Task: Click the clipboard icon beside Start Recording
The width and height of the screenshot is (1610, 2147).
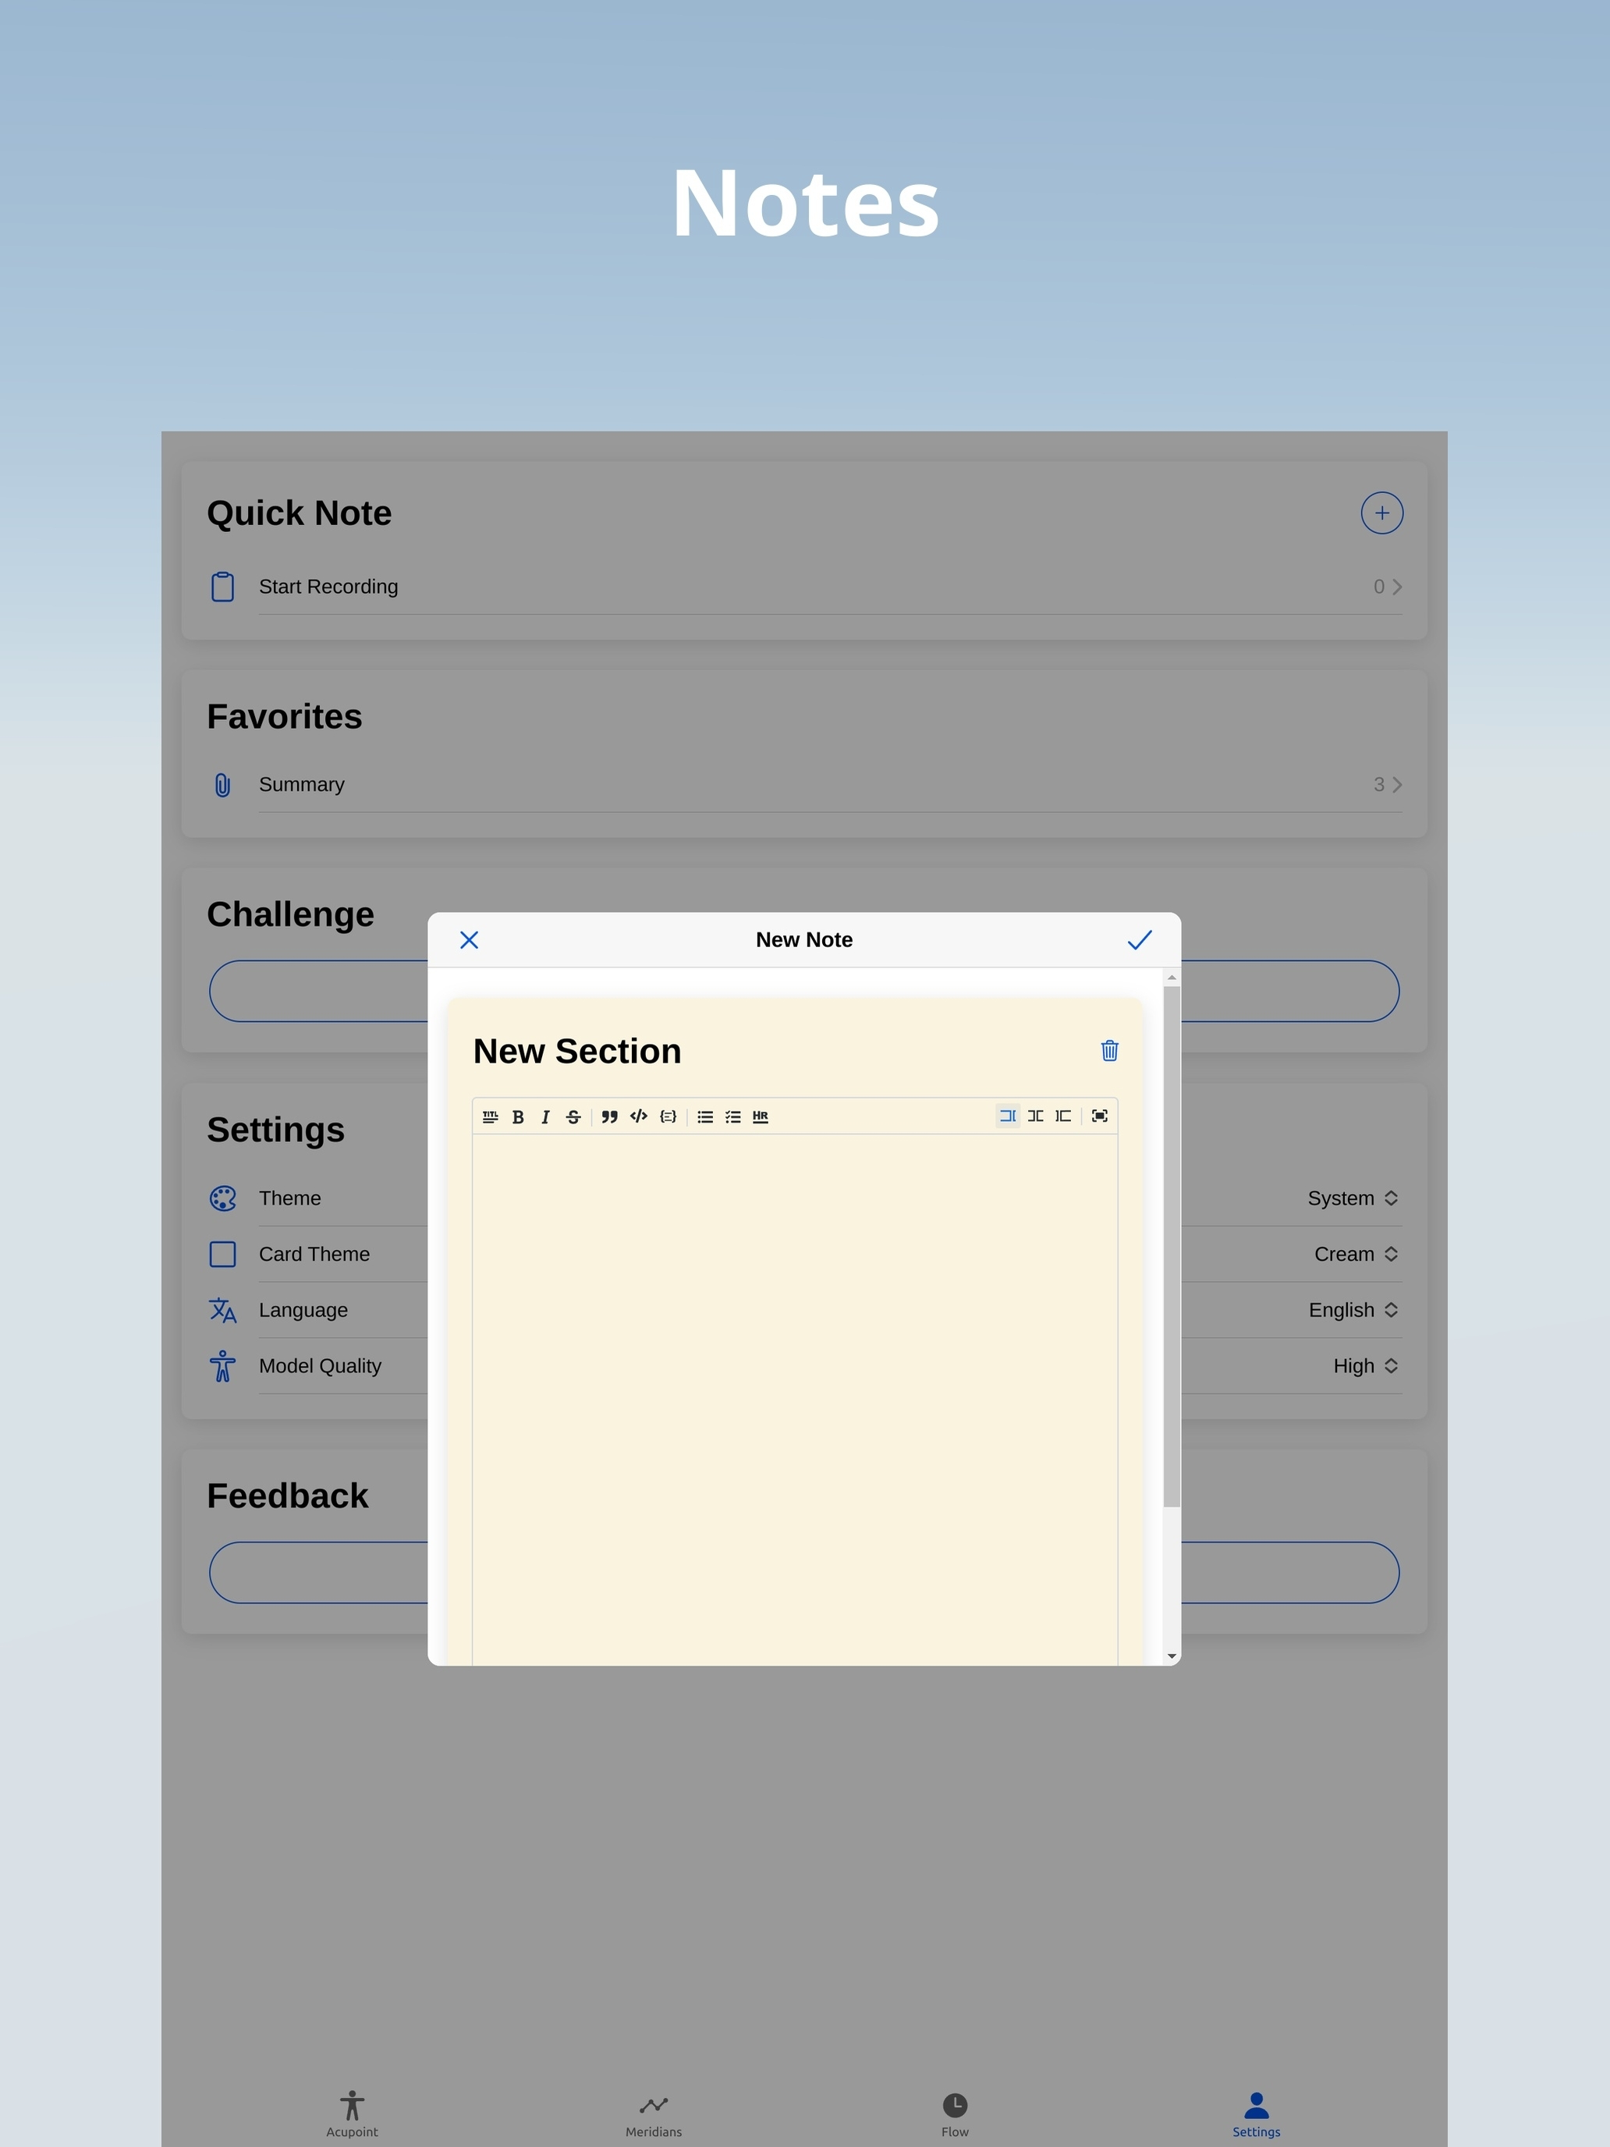Action: click(x=223, y=586)
